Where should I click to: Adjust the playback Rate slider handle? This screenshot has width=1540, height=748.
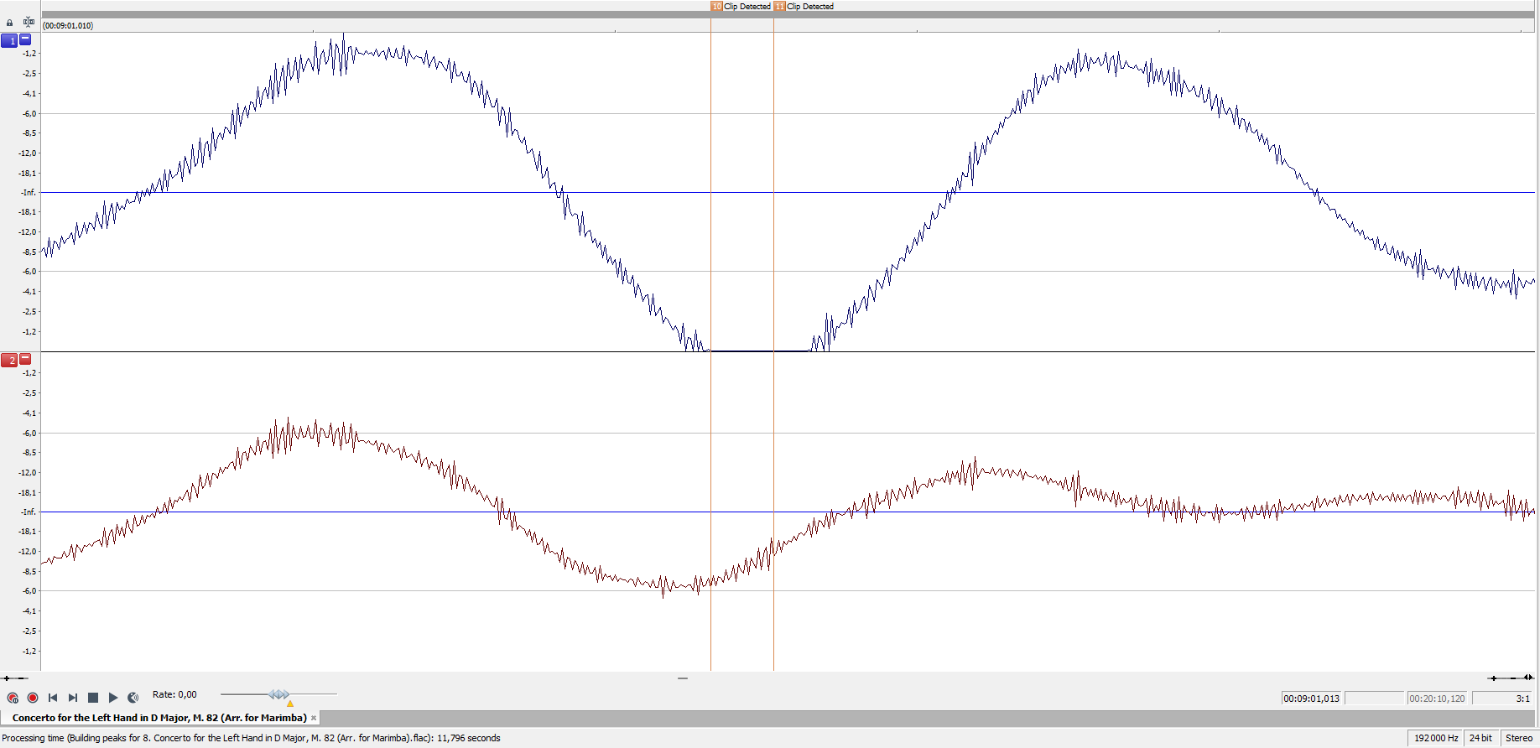point(279,694)
